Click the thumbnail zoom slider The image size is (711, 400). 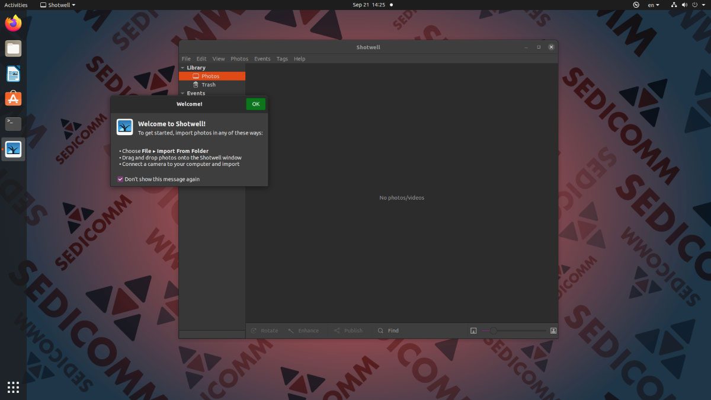pos(514,331)
